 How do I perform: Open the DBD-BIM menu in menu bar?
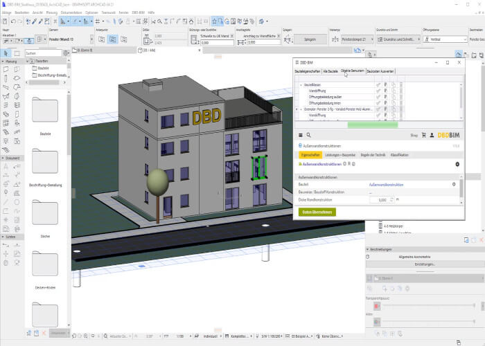click(139, 12)
